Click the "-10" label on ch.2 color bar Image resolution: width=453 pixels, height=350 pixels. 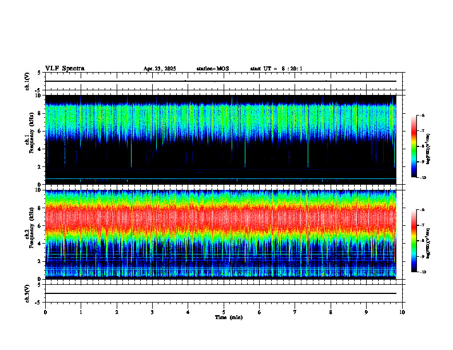pyautogui.click(x=423, y=272)
